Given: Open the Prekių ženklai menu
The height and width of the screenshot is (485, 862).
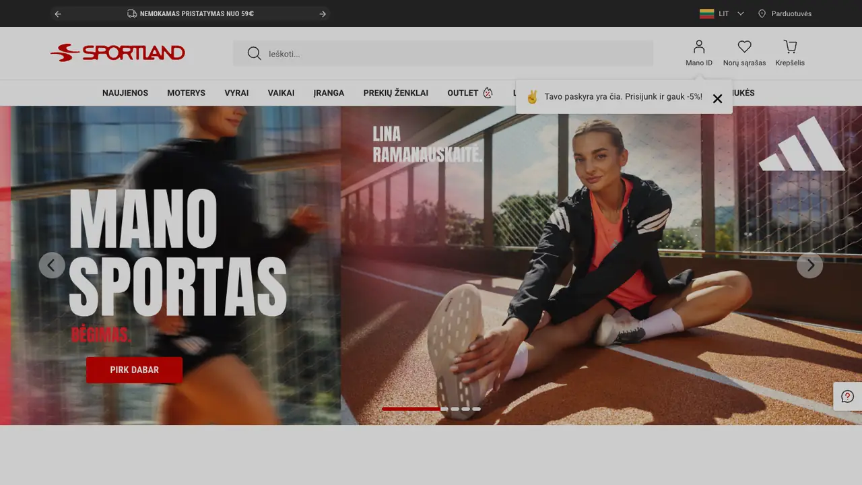Looking at the screenshot, I should tap(396, 93).
